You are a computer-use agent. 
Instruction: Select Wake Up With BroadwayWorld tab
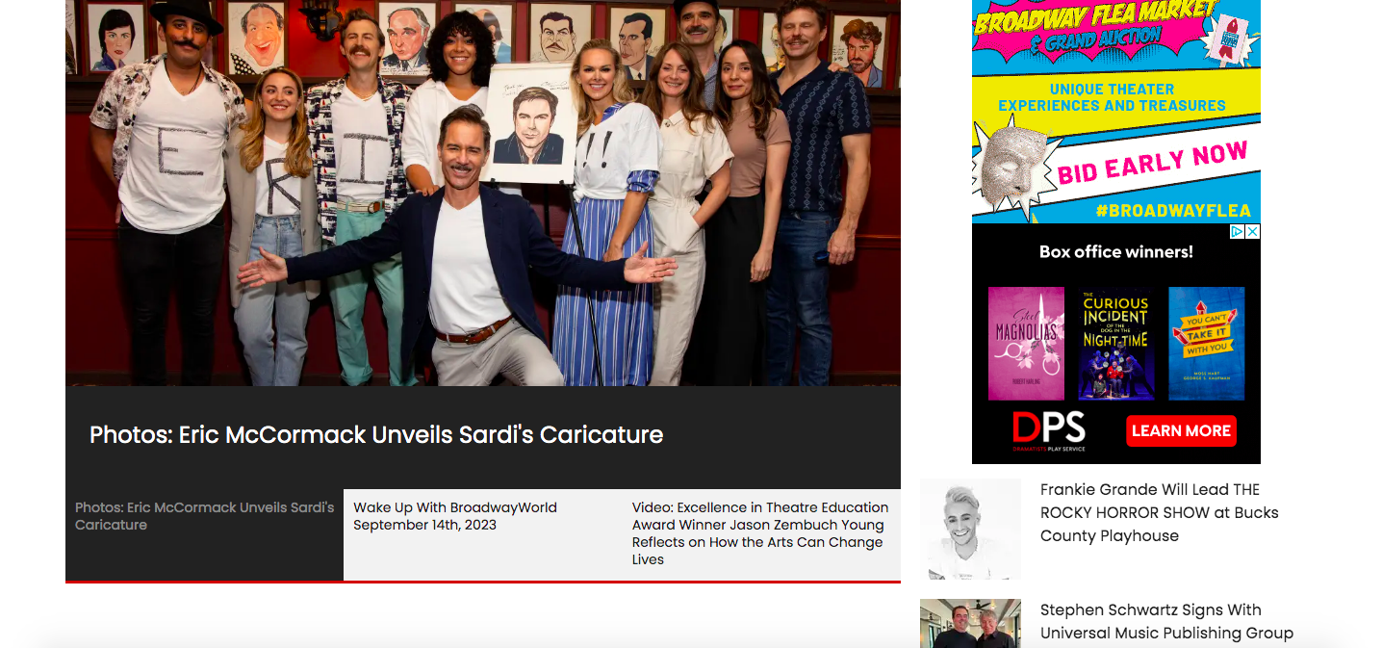482,534
